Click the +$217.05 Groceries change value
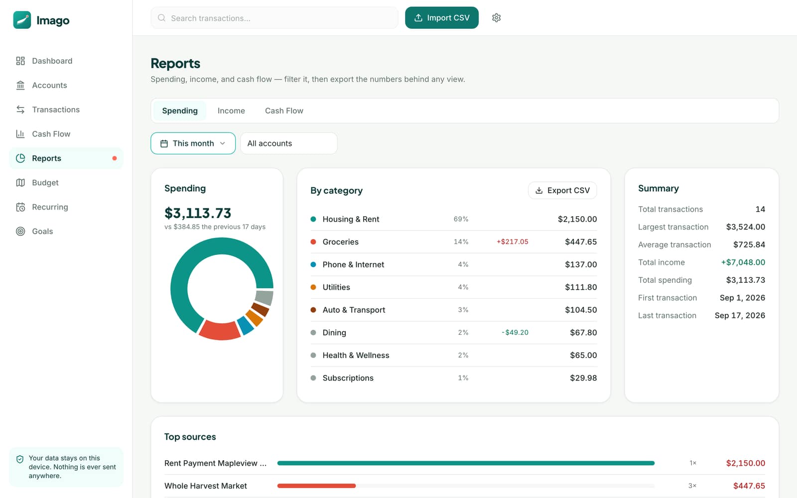This screenshot has height=498, width=797. (x=512, y=242)
